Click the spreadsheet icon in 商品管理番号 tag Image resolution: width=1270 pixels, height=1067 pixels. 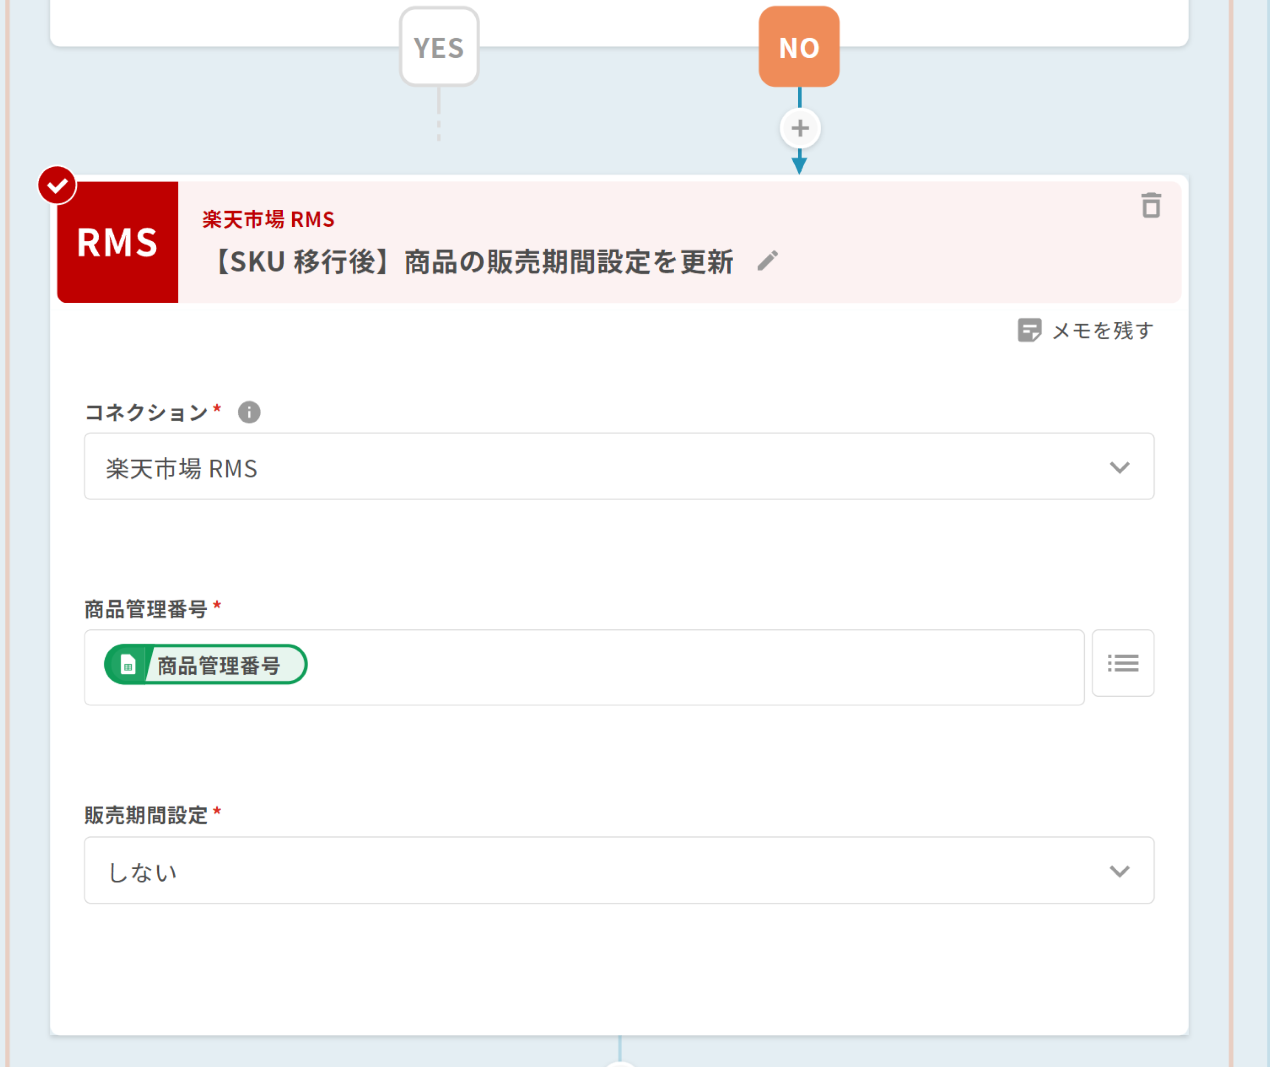pyautogui.click(x=127, y=665)
